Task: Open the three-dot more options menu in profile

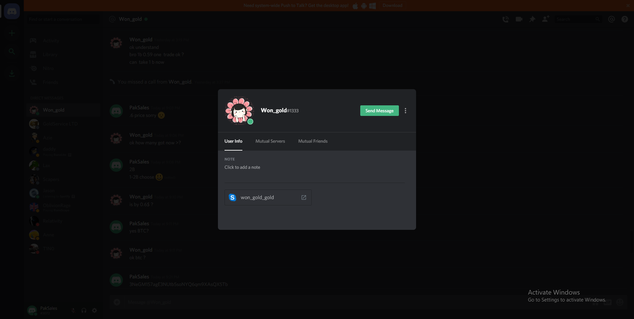Action: 405,111
